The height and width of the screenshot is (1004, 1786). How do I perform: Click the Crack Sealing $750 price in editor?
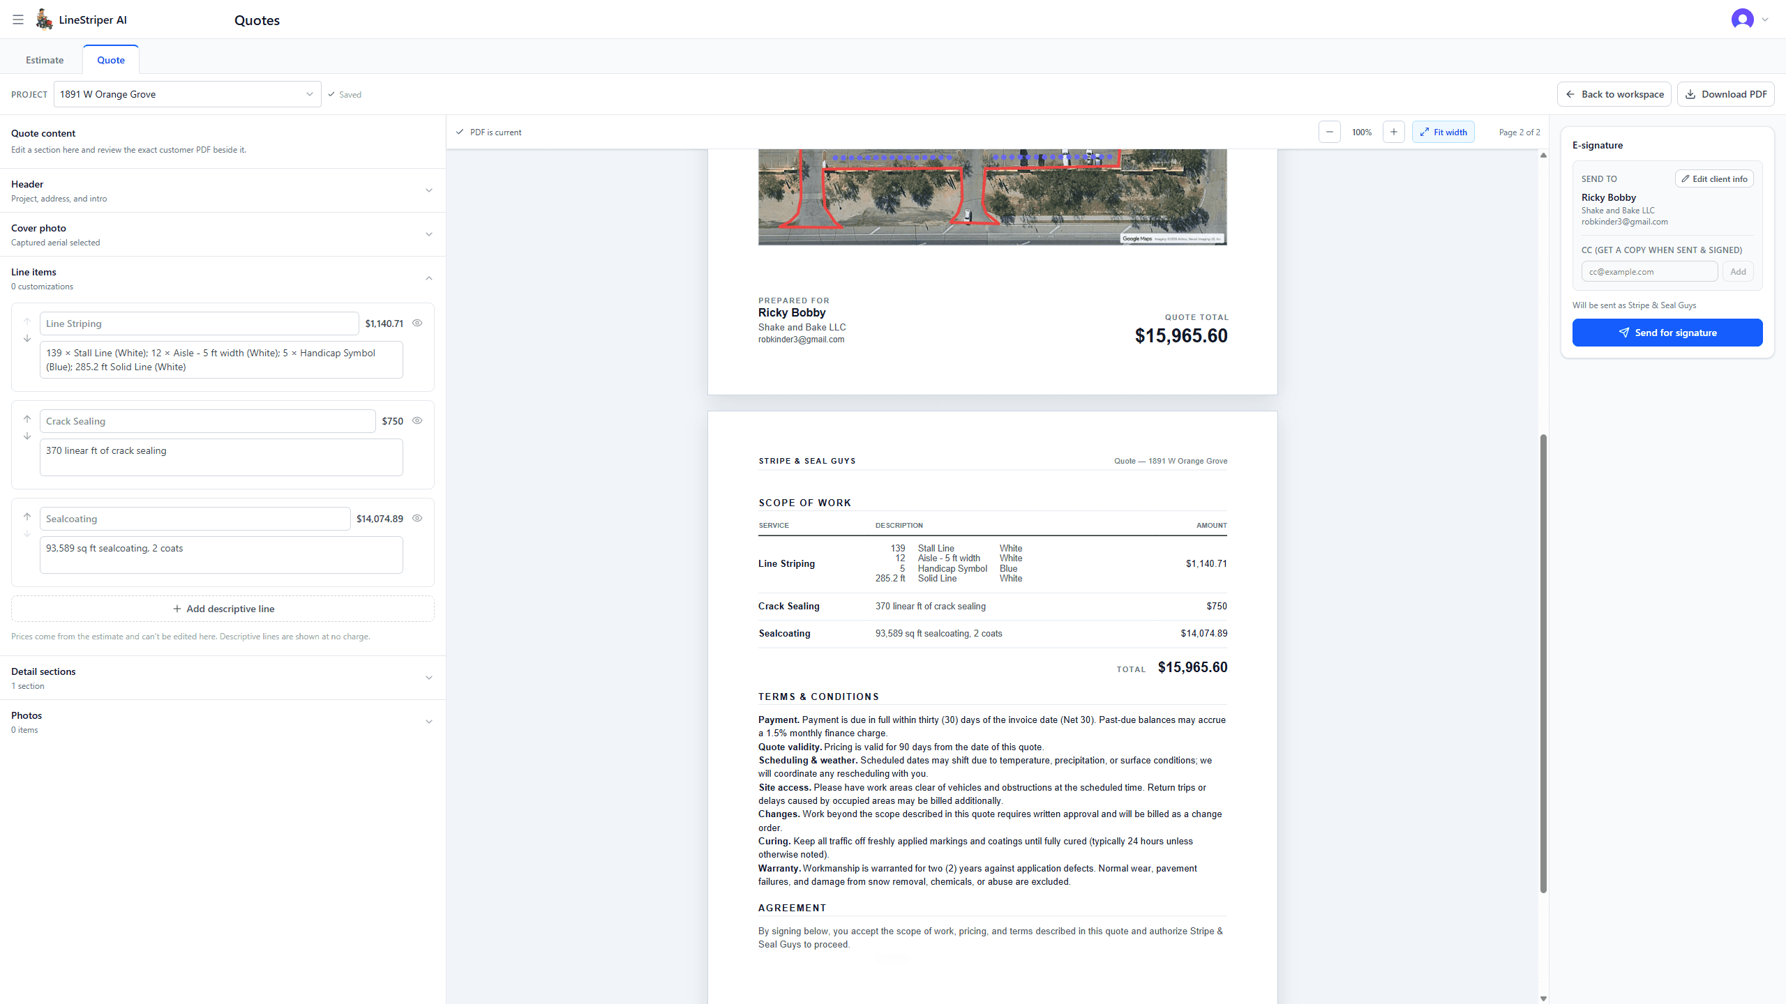tap(392, 421)
